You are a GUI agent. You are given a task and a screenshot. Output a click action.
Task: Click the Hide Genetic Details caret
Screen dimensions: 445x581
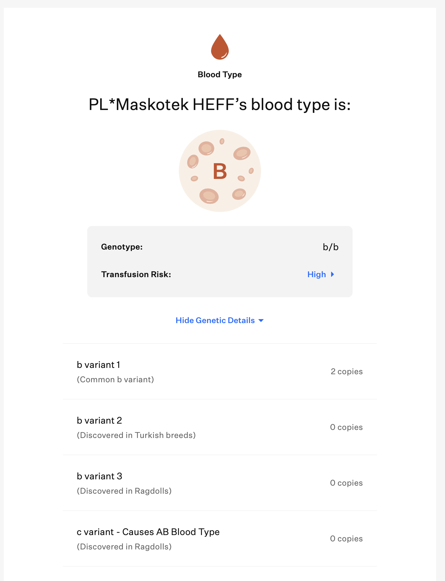261,321
